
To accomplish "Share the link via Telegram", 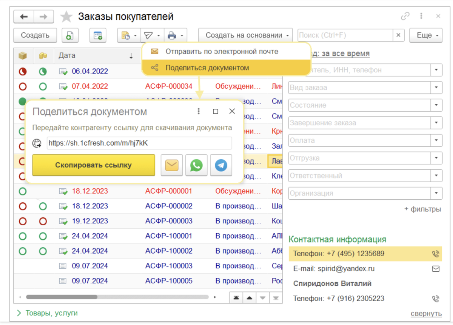I will (x=221, y=165).
